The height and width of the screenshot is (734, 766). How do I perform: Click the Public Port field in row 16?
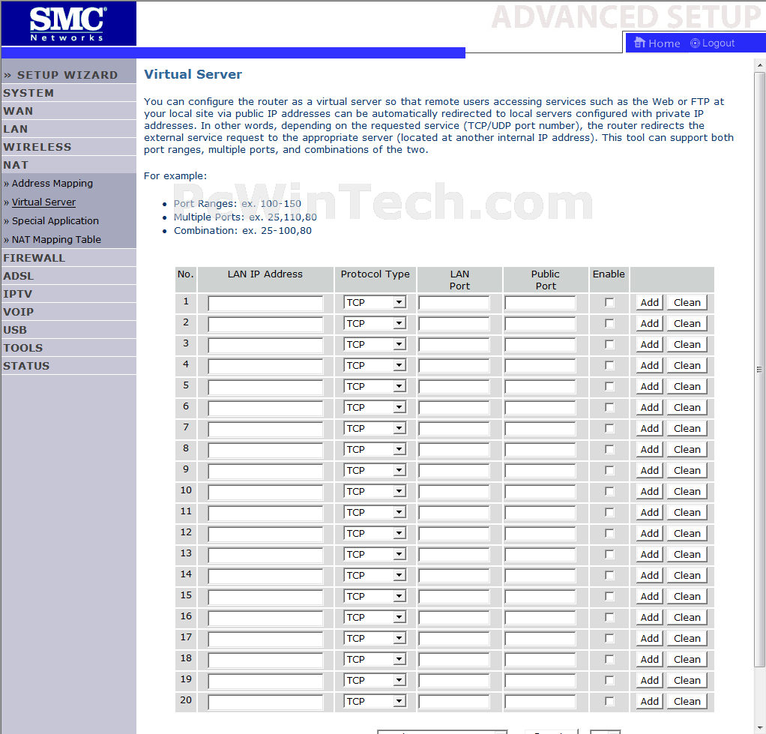540,617
